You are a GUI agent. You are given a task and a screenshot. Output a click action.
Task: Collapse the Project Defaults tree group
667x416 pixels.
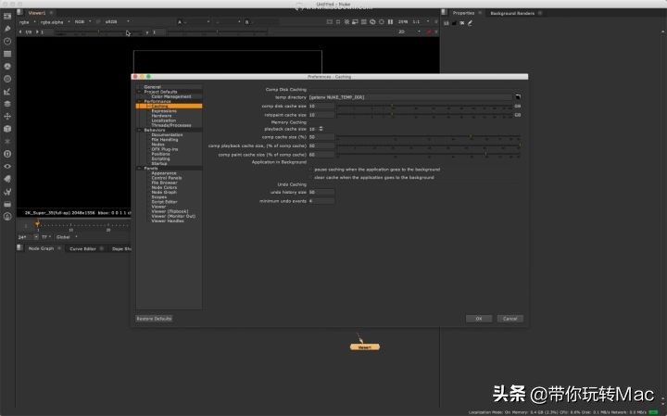(x=139, y=92)
